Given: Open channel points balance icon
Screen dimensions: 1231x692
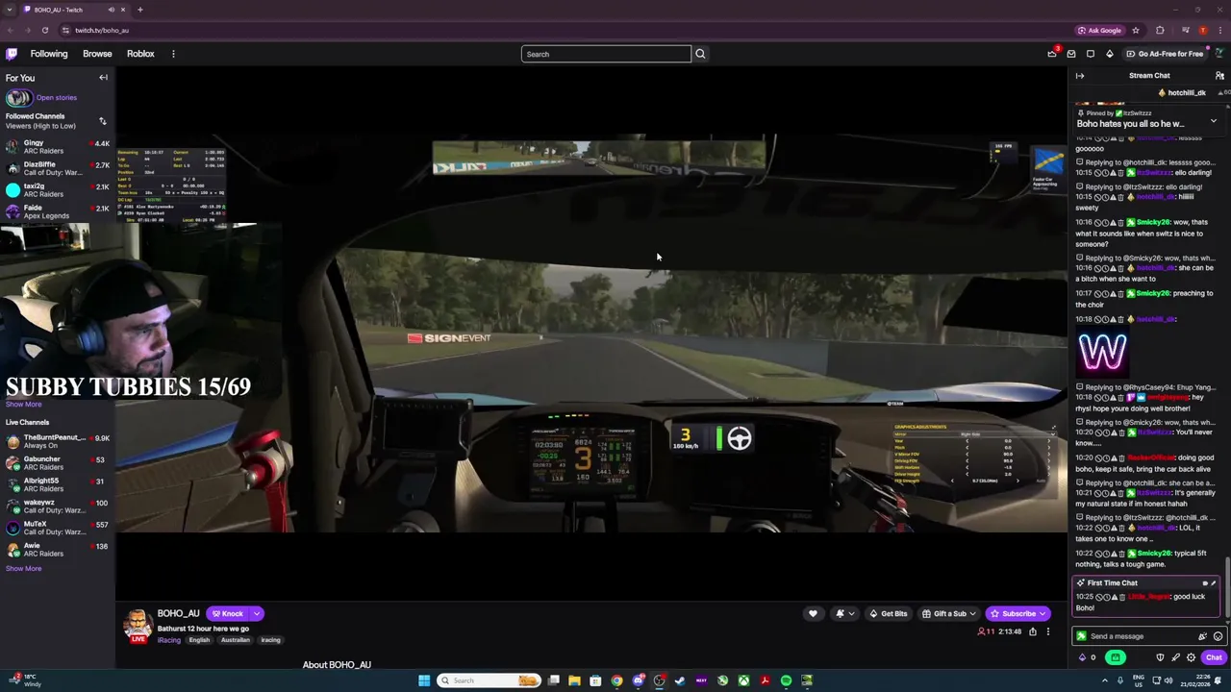Looking at the screenshot, I should coord(1088,657).
